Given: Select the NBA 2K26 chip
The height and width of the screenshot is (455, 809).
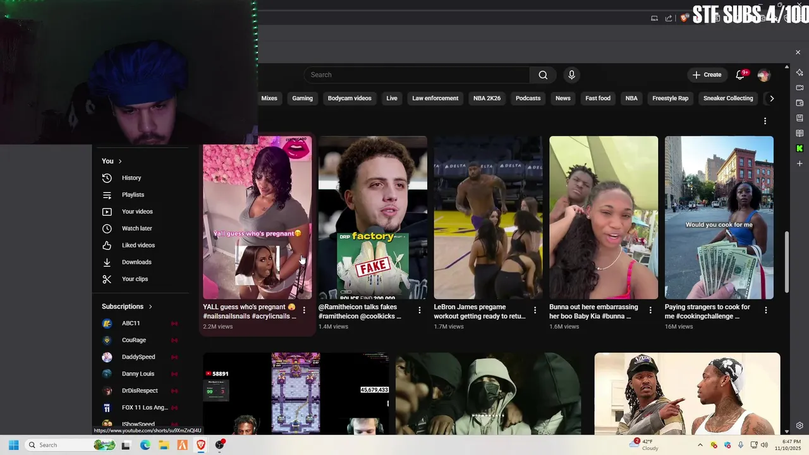Looking at the screenshot, I should (487, 99).
